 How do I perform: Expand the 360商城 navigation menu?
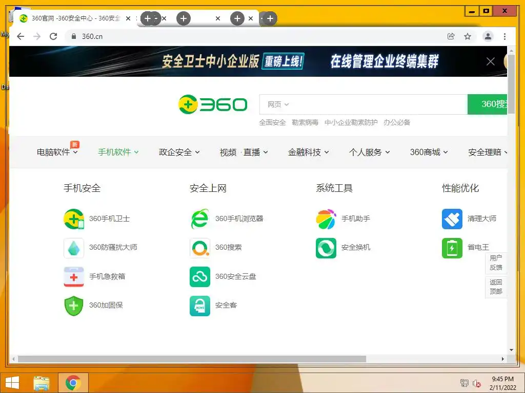[x=429, y=152]
